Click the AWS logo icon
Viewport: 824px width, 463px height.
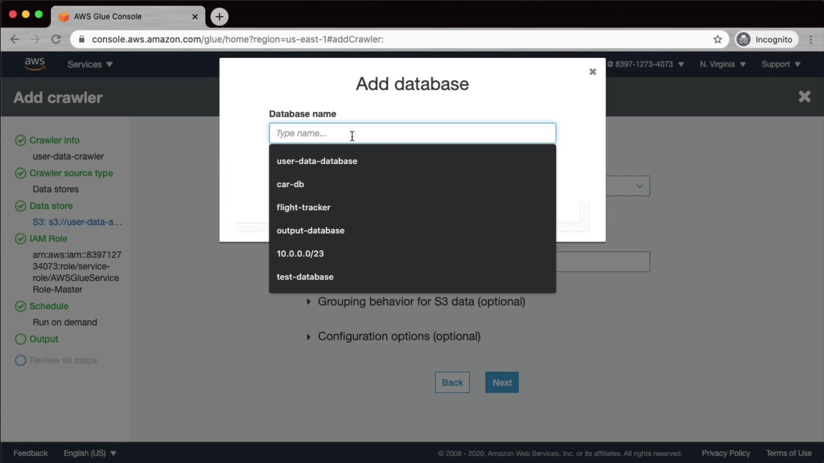click(34, 64)
